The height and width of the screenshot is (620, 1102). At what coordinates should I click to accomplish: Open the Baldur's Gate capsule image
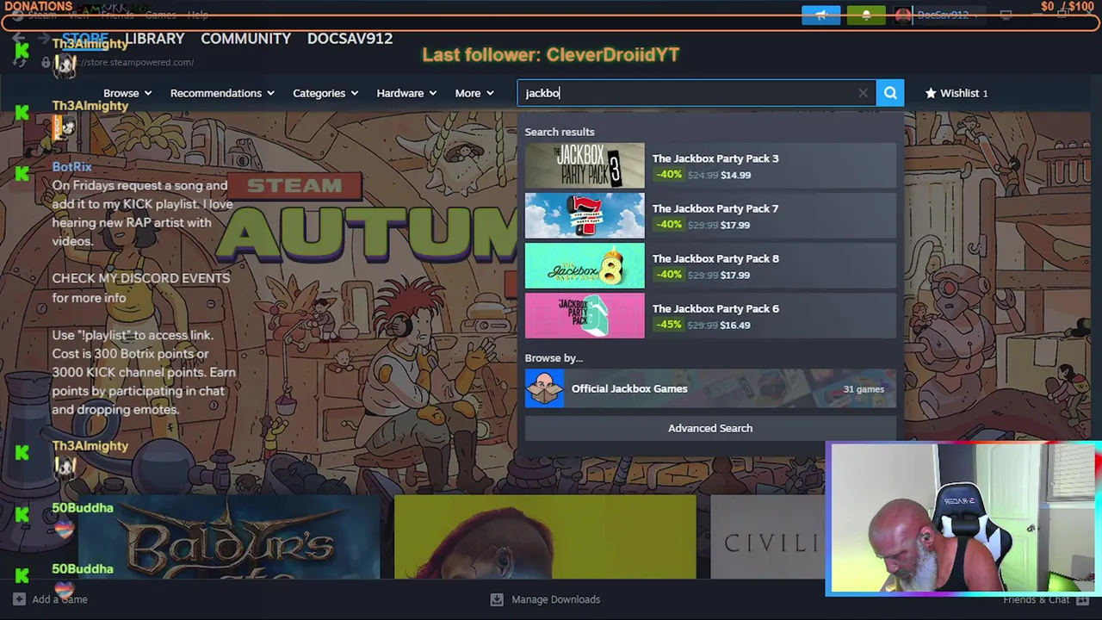pos(228,536)
